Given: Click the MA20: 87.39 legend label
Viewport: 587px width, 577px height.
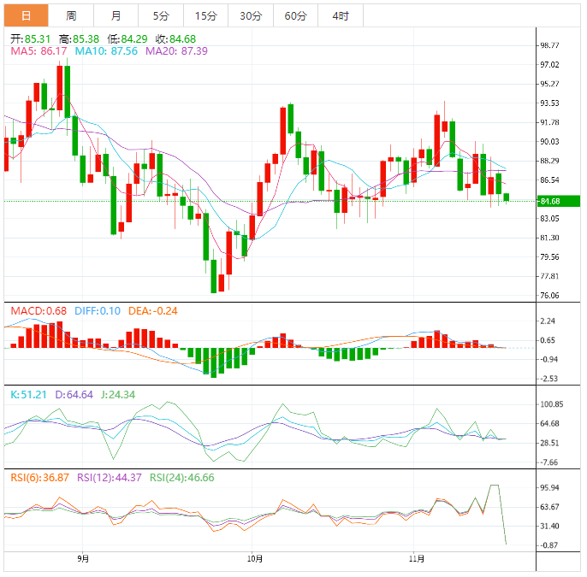Looking at the screenshot, I should 176,51.
